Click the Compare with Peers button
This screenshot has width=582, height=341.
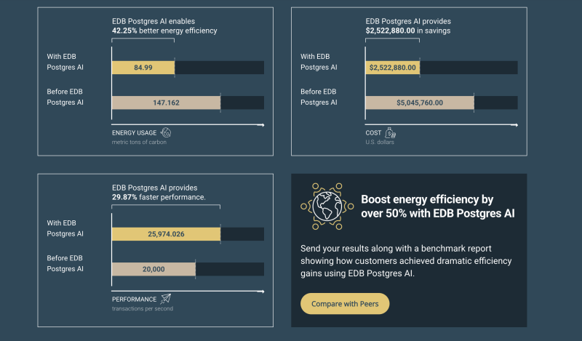point(345,304)
